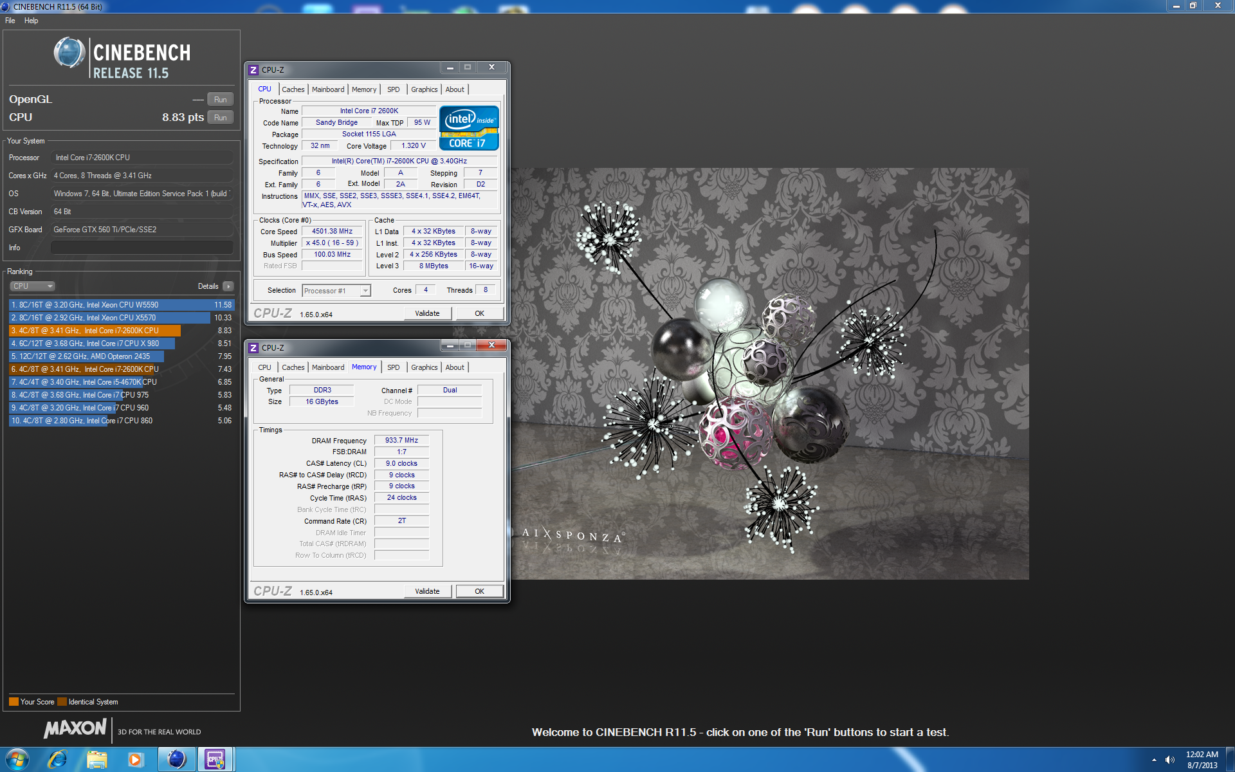Select the i7-2600K ranking row scoring 7.43
This screenshot has height=772, width=1235.
click(122, 369)
